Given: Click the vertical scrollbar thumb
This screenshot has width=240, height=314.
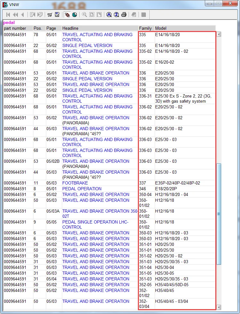Looking at the screenshot, I should point(219,214).
